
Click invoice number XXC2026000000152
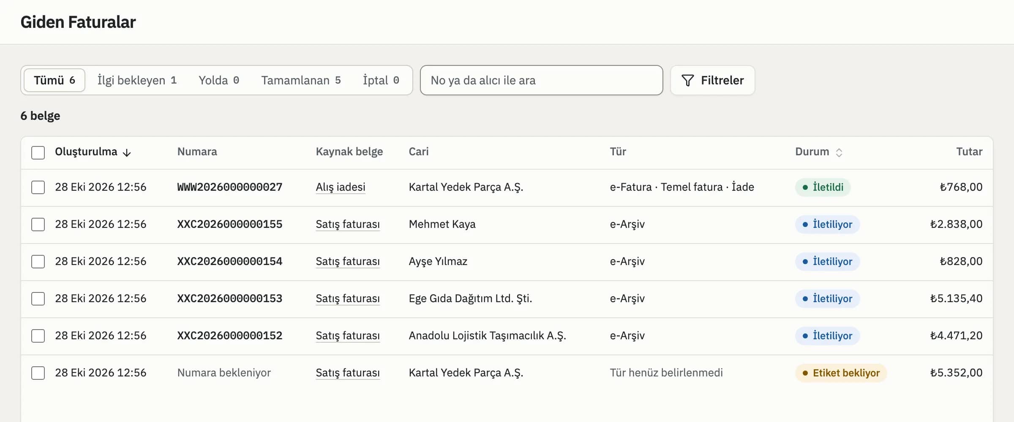click(x=230, y=335)
